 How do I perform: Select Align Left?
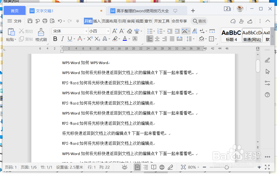[150, 39]
